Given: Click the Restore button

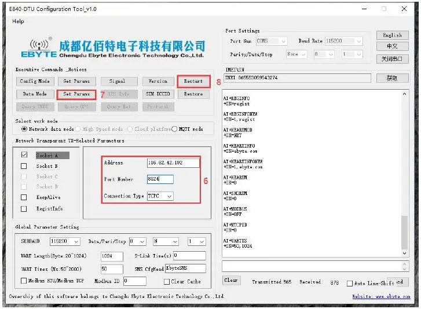Looking at the screenshot, I should point(193,94).
